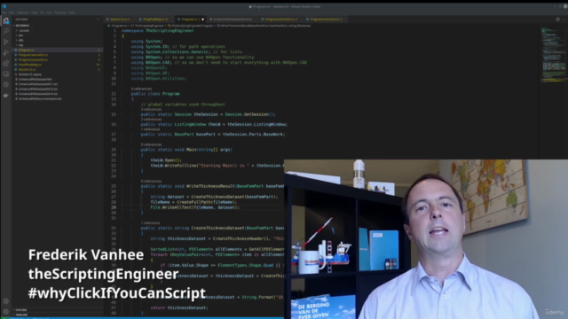Click the references CodeLens above Main method
The width and height of the screenshot is (568, 319).
[x=151, y=144]
